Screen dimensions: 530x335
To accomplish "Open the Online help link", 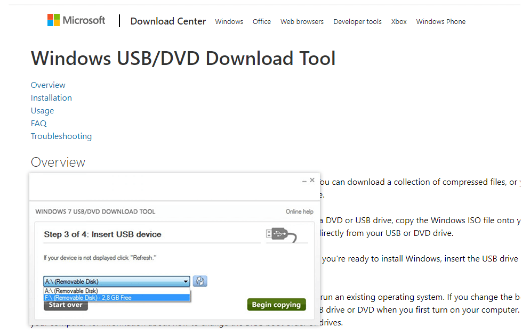I will [299, 211].
